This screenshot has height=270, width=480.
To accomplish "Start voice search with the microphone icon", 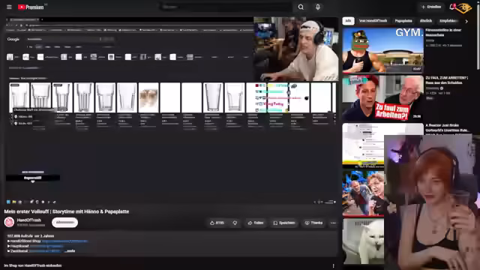I will pos(318,7).
